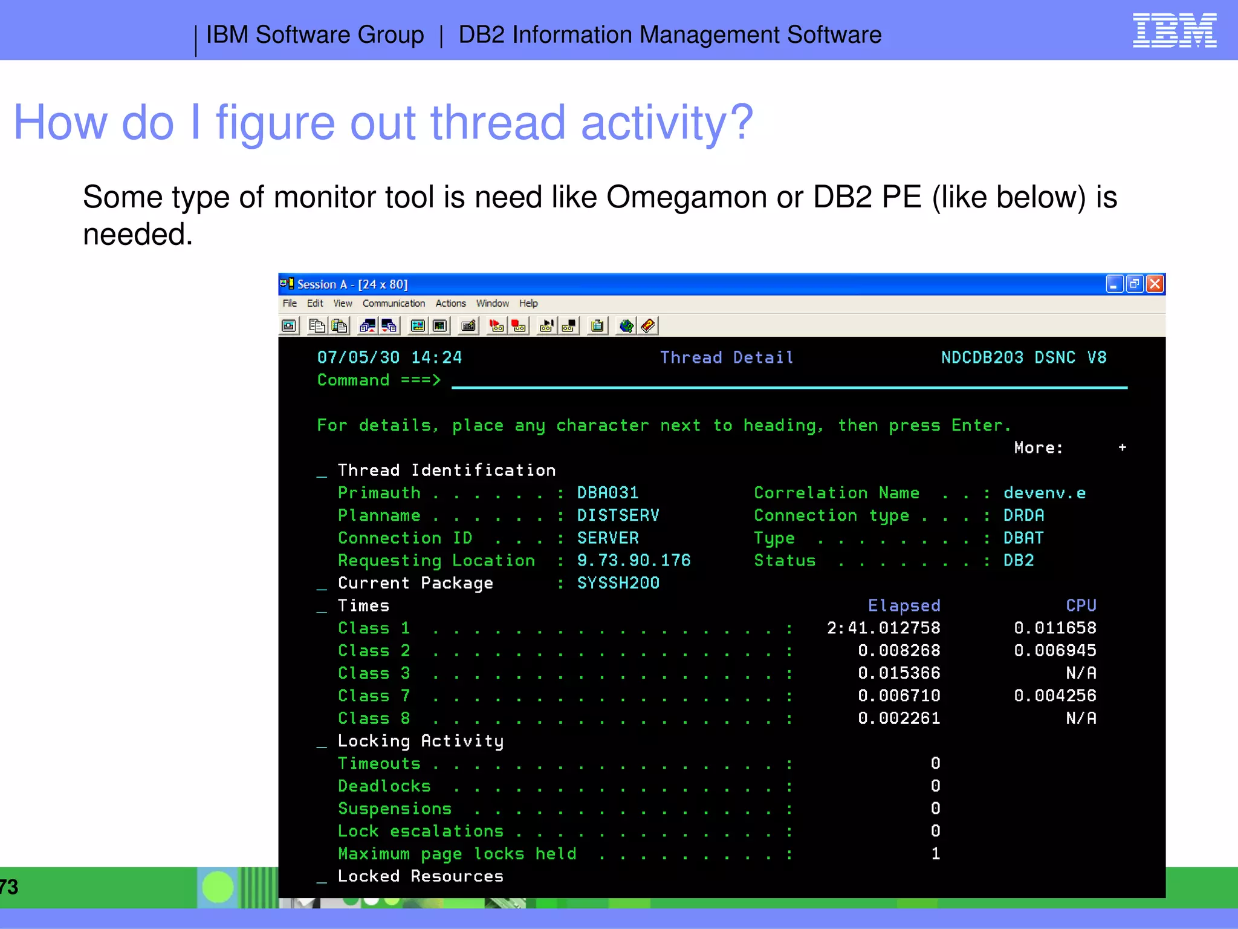Click Class 7 CPU time 0.004256
The image size is (1238, 929).
(x=1055, y=696)
